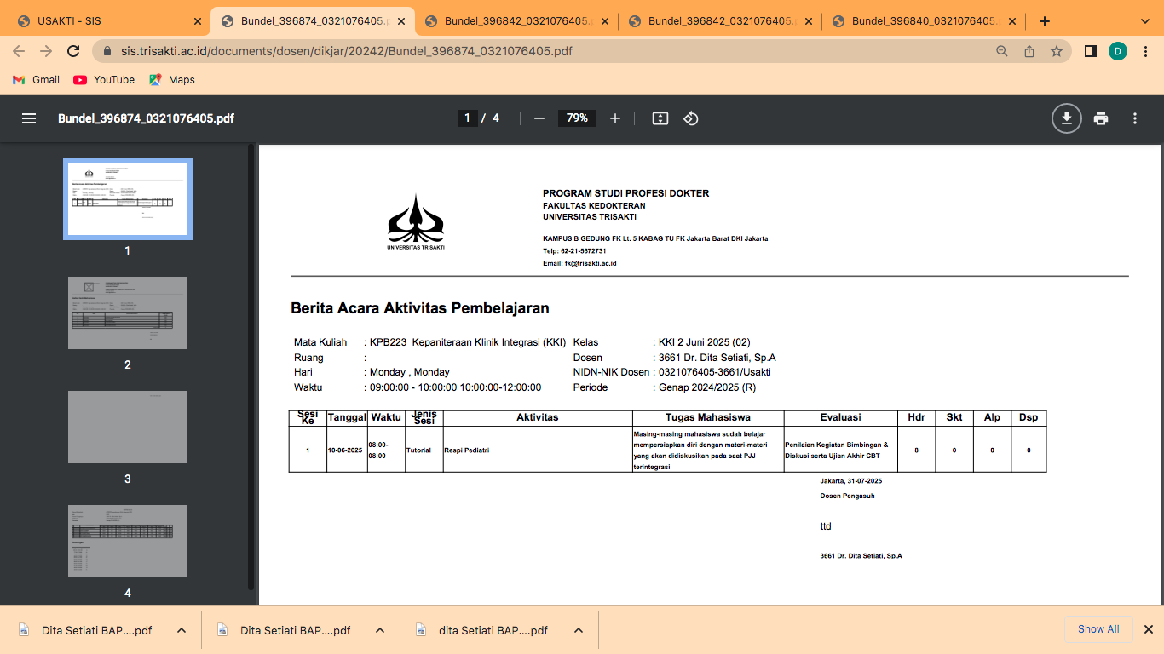Image resolution: width=1164 pixels, height=654 pixels.
Task: Open PDF viewer more actions menu
Action: point(1135,118)
